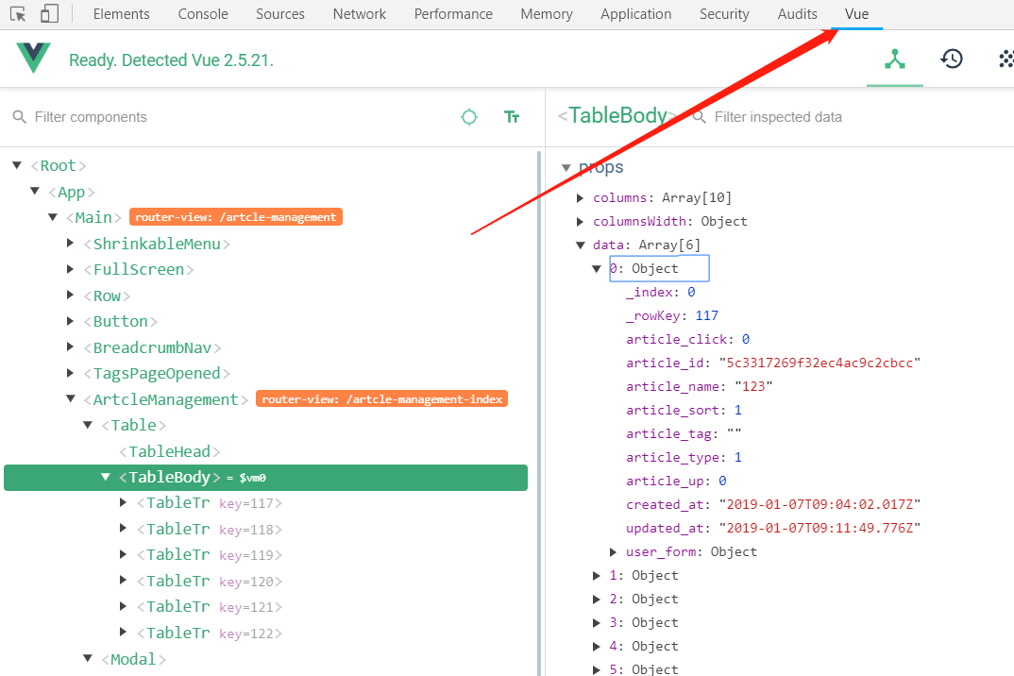Expand the 1: Object entry
The width and height of the screenshot is (1014, 676).
597,576
